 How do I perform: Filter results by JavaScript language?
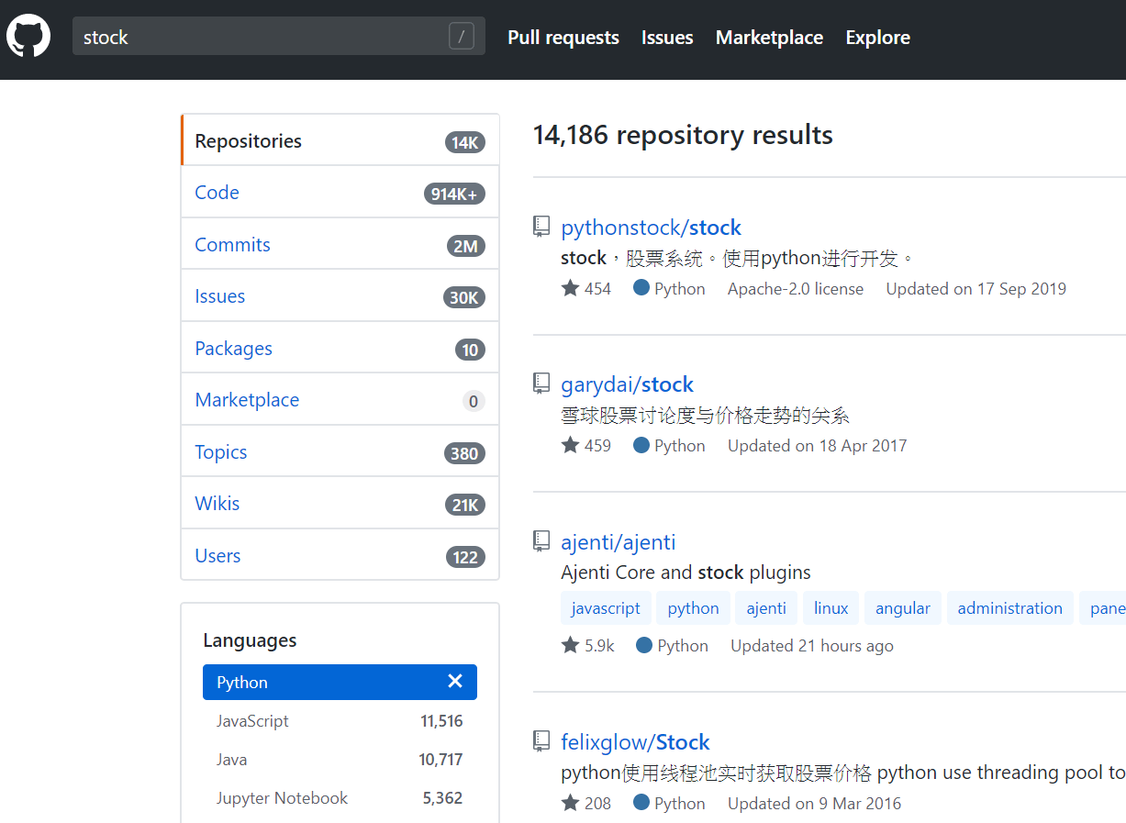pyautogui.click(x=340, y=721)
